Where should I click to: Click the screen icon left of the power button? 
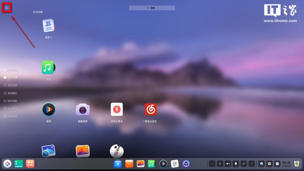(x=269, y=164)
